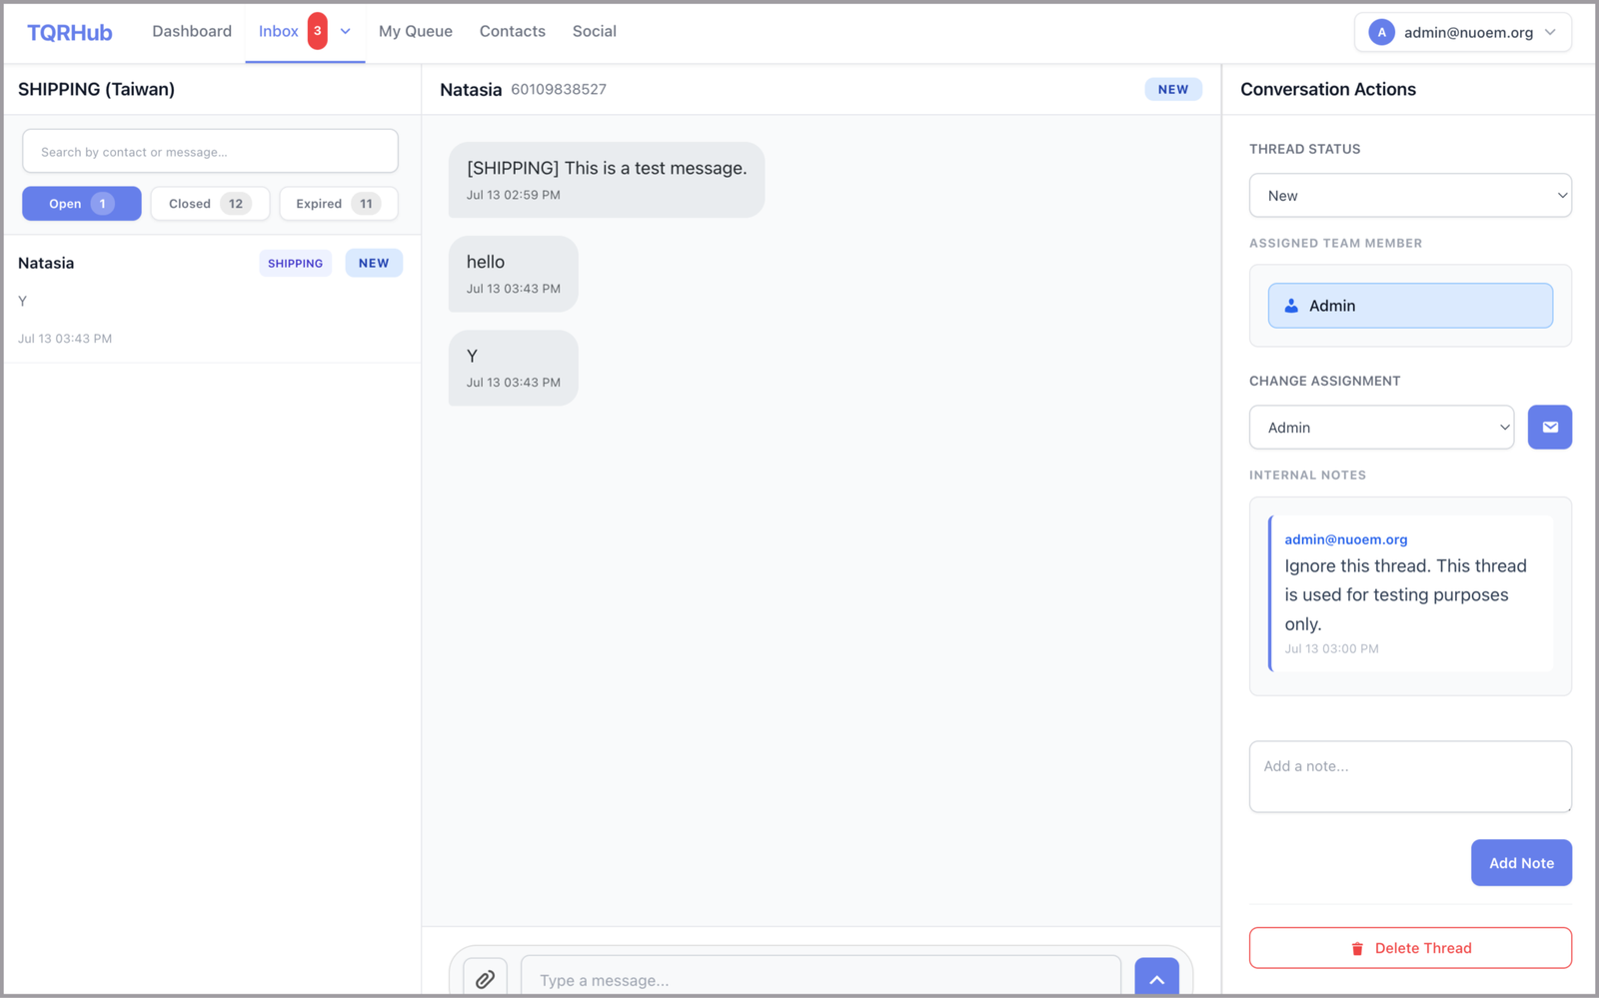Click the SHIPPING tag on Natasia thread
Screen dimensions: 1599x998
(x=296, y=263)
